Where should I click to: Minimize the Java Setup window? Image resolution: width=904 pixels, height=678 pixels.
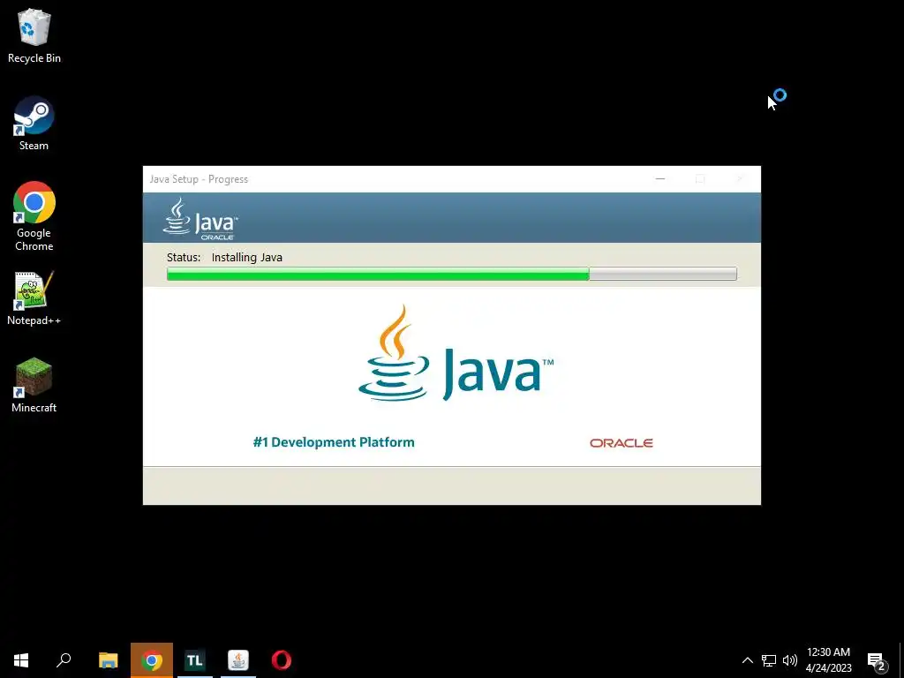[660, 179]
